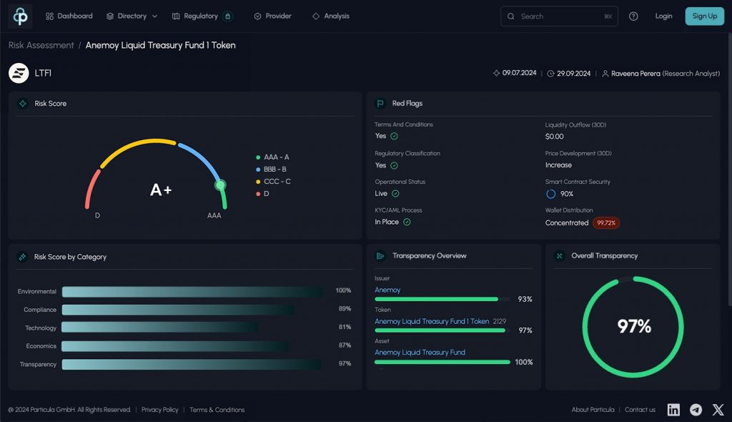
Task: Click the Red Flags flag icon
Action: pos(380,103)
